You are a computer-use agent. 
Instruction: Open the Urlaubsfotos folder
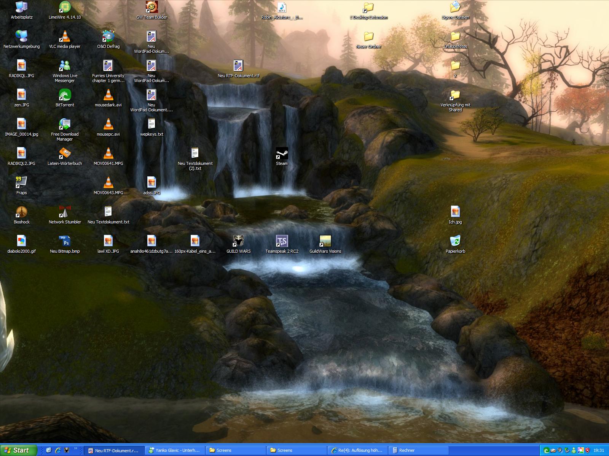click(x=455, y=36)
